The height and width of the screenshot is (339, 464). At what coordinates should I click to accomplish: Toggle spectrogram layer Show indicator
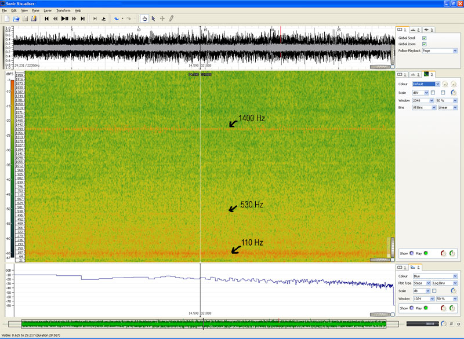[x=412, y=253]
